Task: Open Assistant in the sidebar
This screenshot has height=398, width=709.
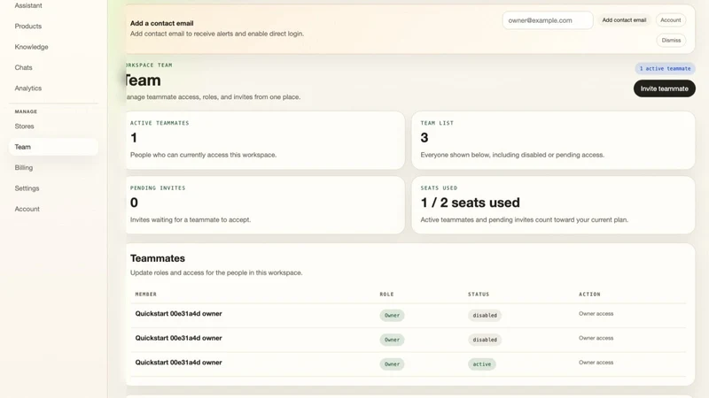Action: 28,5
